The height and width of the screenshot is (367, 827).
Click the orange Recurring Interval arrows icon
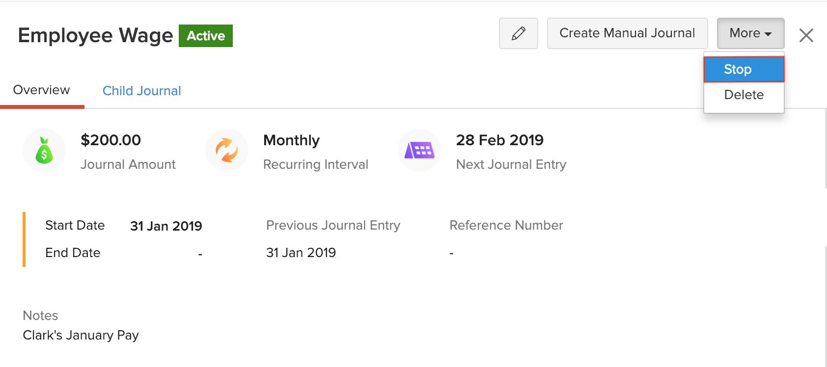point(227,150)
